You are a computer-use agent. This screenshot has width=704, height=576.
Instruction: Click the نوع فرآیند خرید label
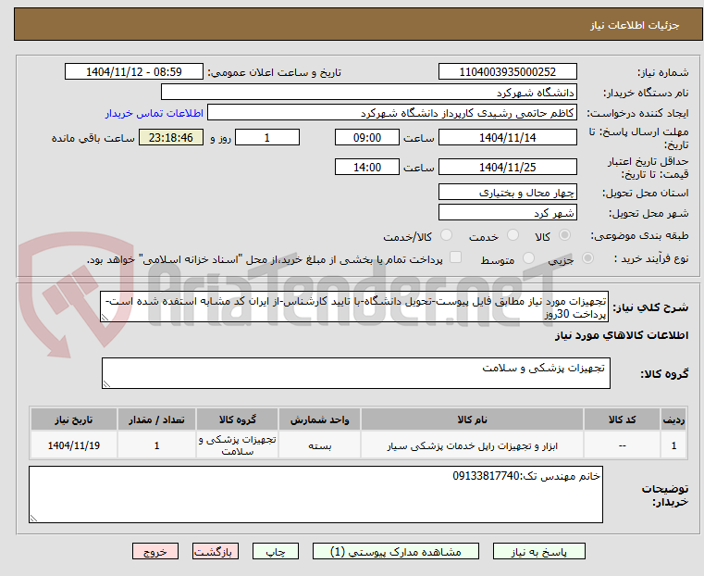tap(651, 258)
